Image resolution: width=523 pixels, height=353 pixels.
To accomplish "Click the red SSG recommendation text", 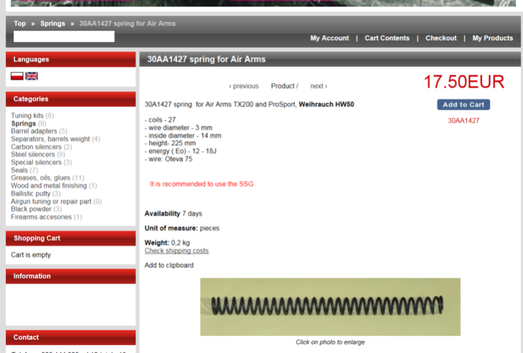I will coord(201,184).
